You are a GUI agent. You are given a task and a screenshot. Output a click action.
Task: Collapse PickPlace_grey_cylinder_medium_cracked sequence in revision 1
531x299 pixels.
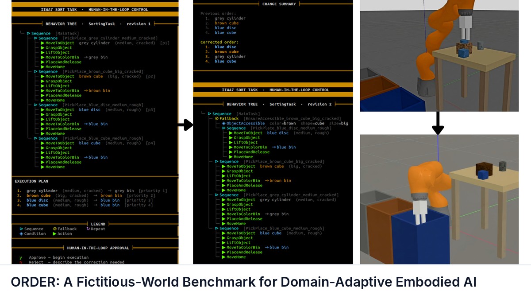[36, 38]
